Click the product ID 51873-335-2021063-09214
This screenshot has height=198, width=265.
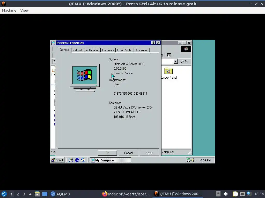pyautogui.click(x=130, y=93)
